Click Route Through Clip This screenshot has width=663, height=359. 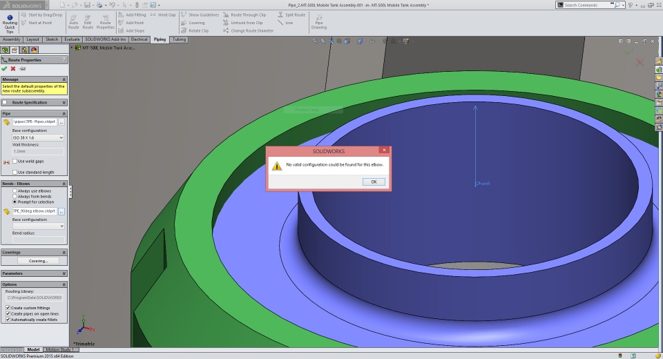tap(244, 14)
